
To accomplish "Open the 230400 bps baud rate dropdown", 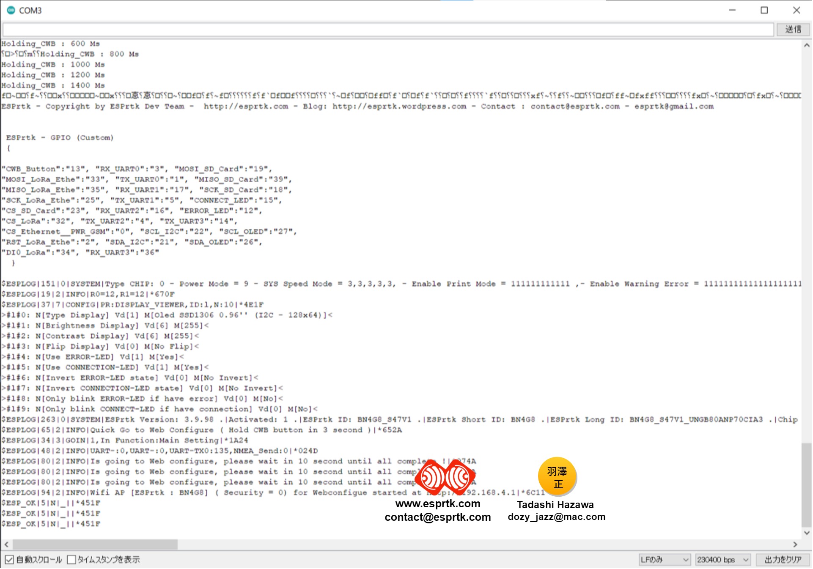I will (723, 560).
